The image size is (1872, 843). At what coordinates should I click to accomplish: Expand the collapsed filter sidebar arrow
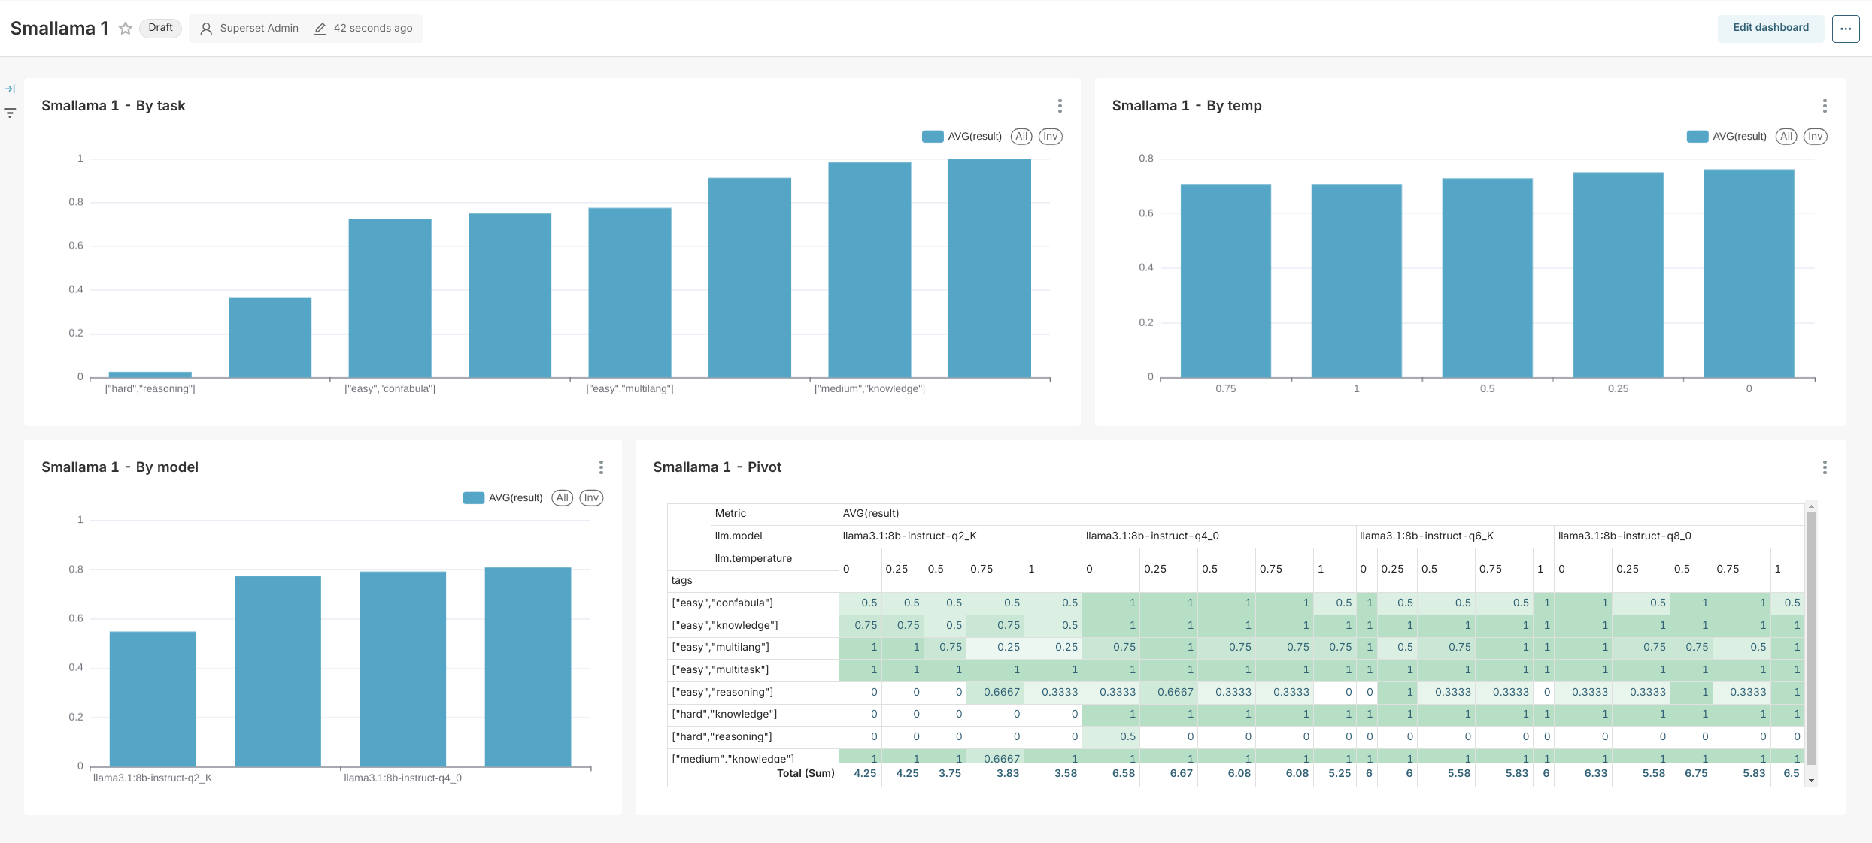(10, 89)
